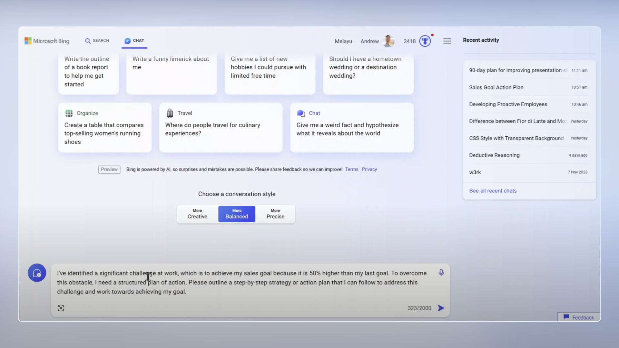Select More Creative conversation style
Screen dimensions: 619x348
(197, 214)
